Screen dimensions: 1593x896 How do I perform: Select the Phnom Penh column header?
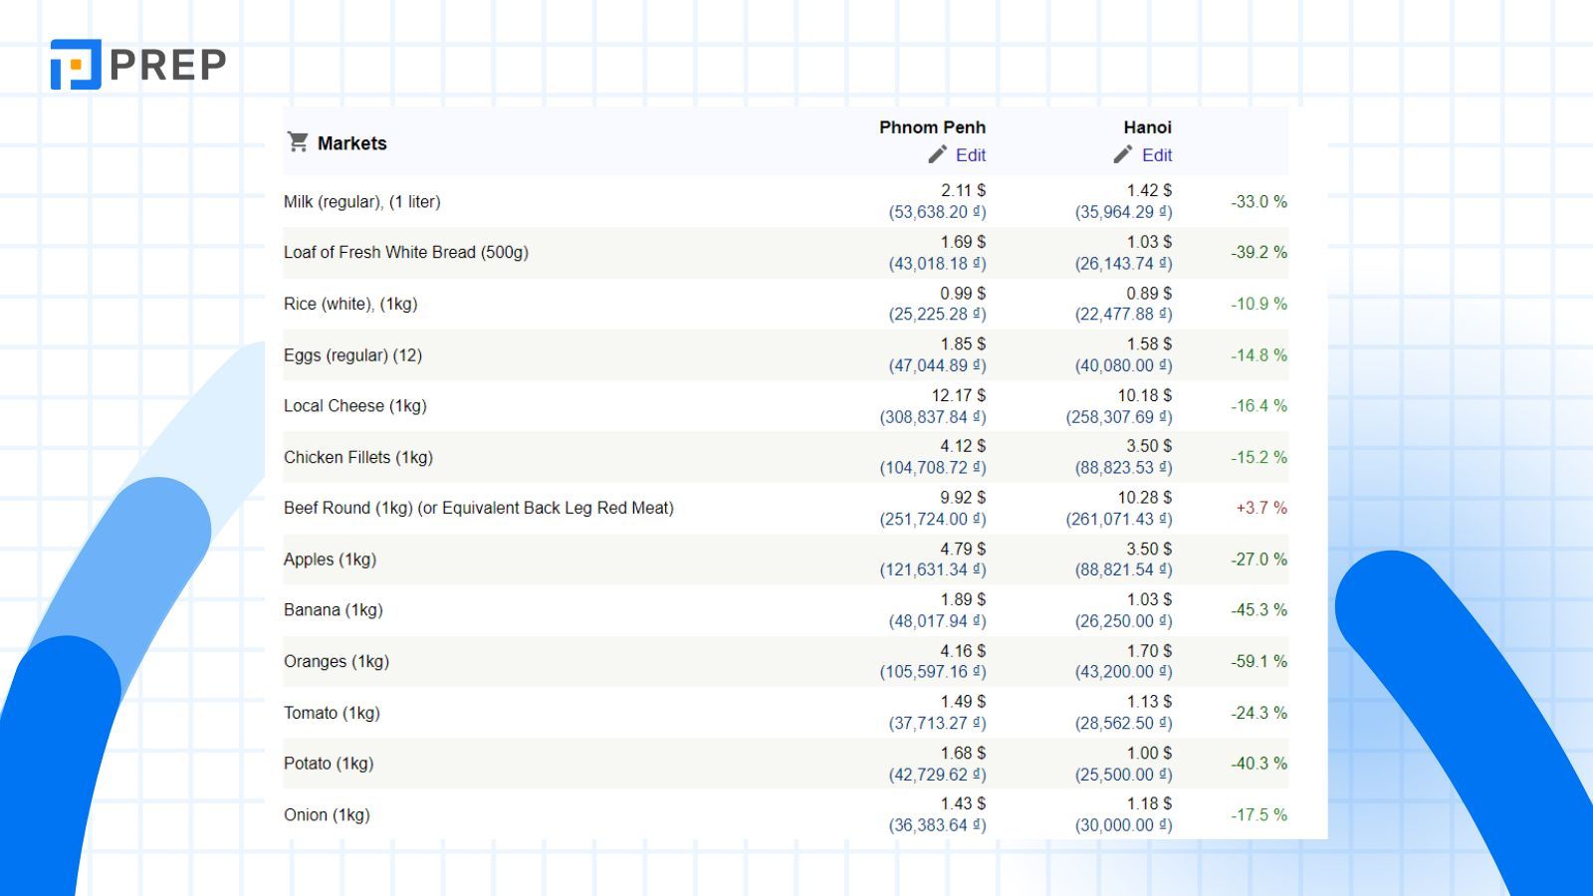pyautogui.click(x=932, y=127)
